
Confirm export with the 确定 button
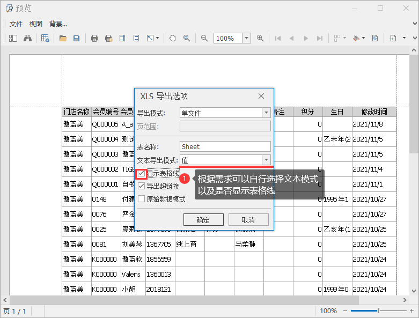[203, 220]
